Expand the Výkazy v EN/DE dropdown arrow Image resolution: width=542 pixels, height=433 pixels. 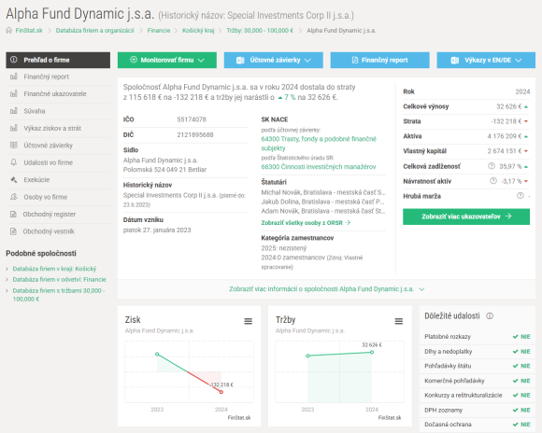pos(518,60)
